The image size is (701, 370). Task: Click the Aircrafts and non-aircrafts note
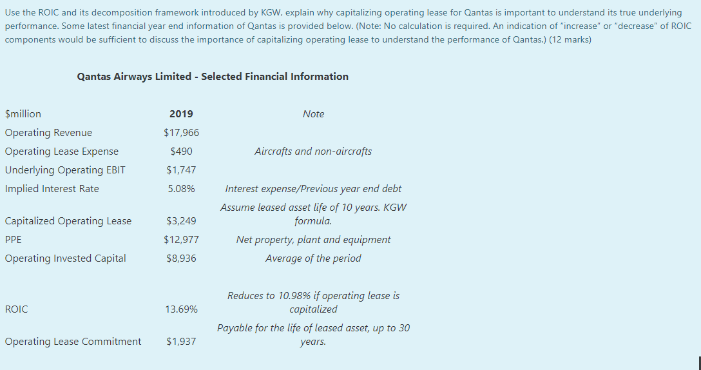(x=313, y=151)
